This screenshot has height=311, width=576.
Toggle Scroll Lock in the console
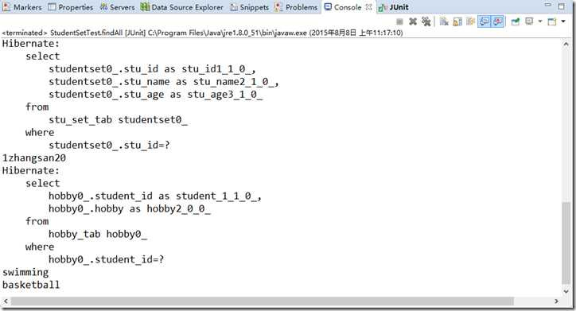tap(457, 21)
